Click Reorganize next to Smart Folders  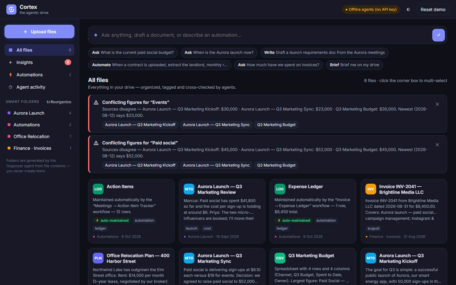point(59,102)
